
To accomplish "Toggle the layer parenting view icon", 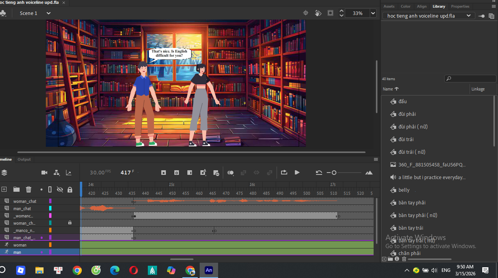I will tap(56, 173).
